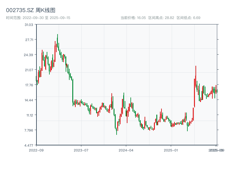The image size is (241, 181).
Task: Click the y-axis label 21.07
Action: pyautogui.click(x=29, y=70)
